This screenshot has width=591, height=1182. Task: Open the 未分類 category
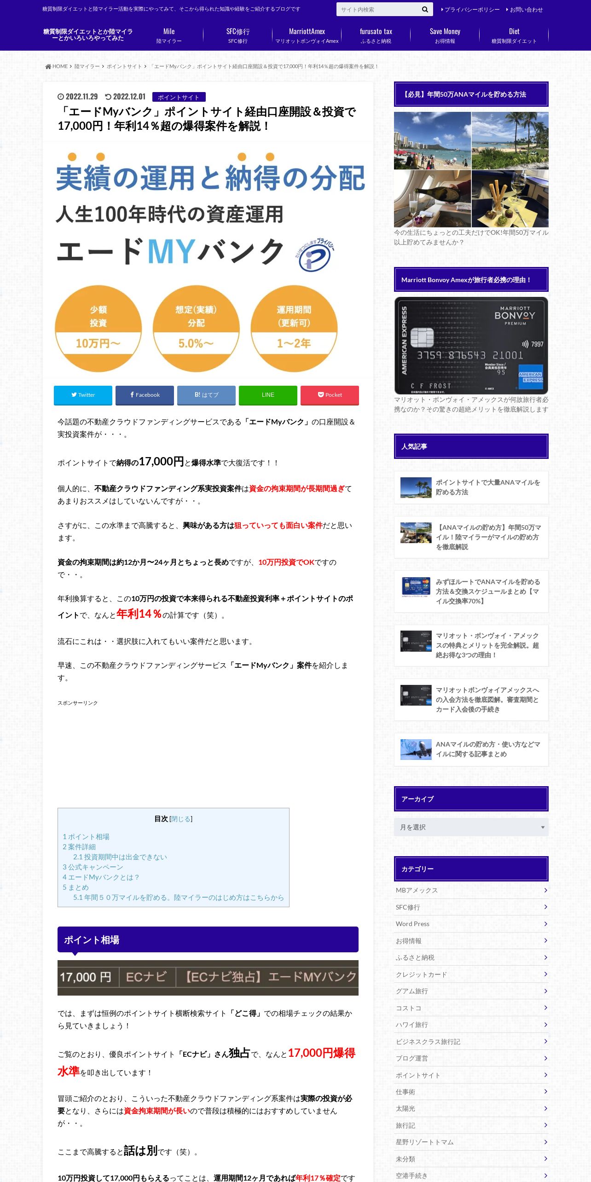coord(471,1159)
